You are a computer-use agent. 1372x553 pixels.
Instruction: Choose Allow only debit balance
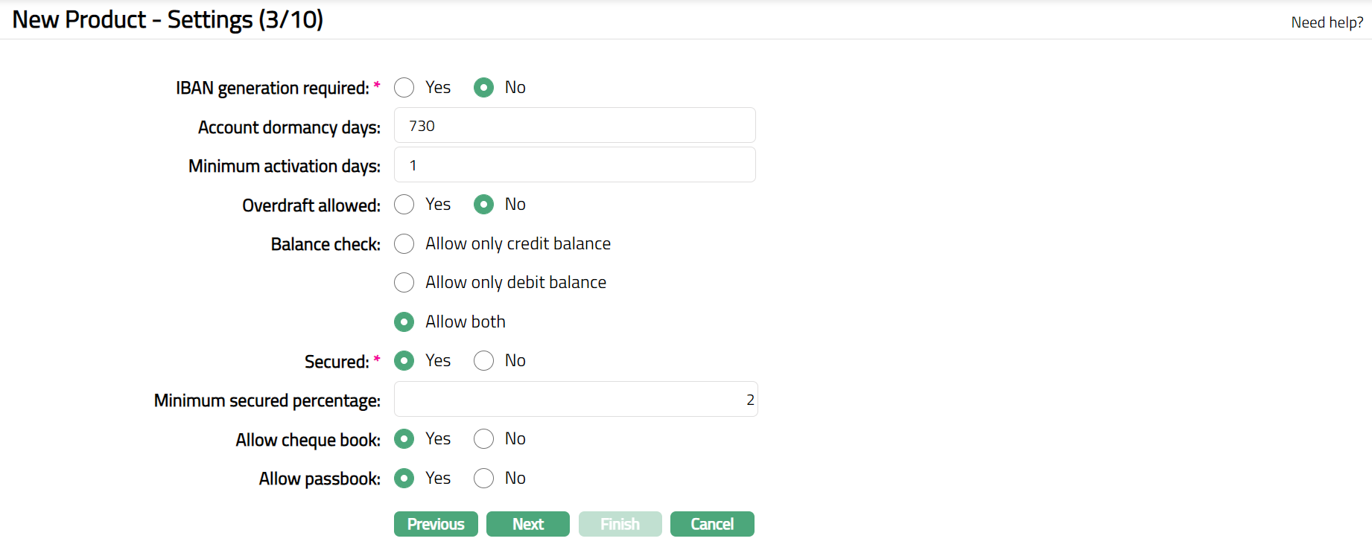[x=404, y=283]
